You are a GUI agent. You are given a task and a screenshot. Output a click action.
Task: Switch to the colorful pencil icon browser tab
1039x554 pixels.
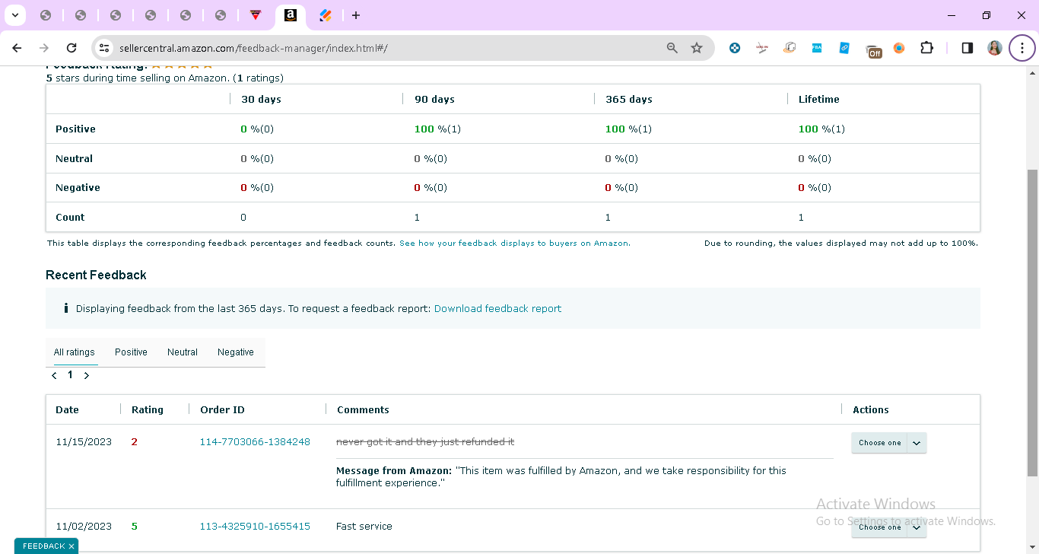click(x=326, y=15)
